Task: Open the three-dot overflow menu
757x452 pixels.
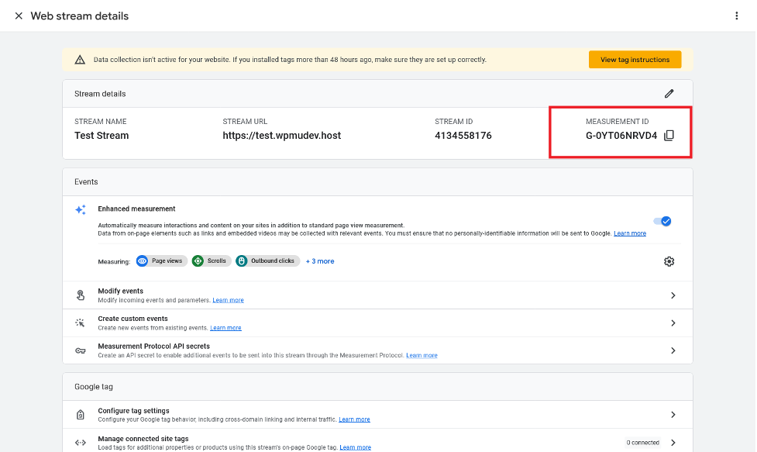Action: [737, 16]
